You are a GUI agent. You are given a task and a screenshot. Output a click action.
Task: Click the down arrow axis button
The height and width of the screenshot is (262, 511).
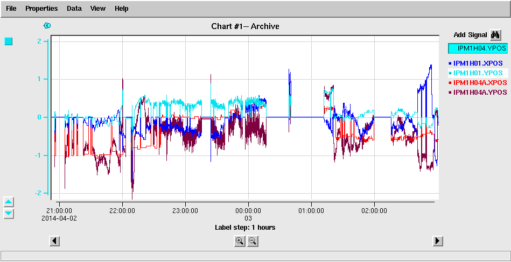pyautogui.click(x=9, y=214)
